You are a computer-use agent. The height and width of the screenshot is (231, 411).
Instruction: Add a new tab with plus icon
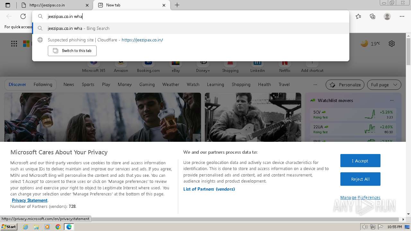177,5
